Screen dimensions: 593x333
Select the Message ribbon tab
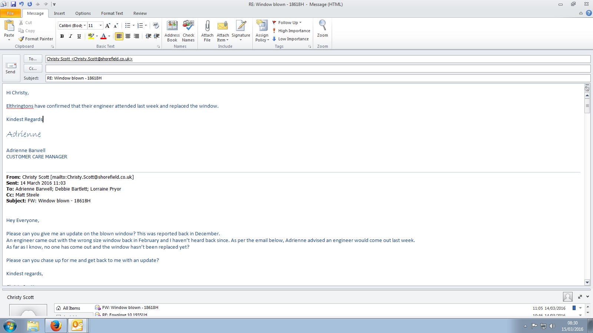click(x=35, y=13)
